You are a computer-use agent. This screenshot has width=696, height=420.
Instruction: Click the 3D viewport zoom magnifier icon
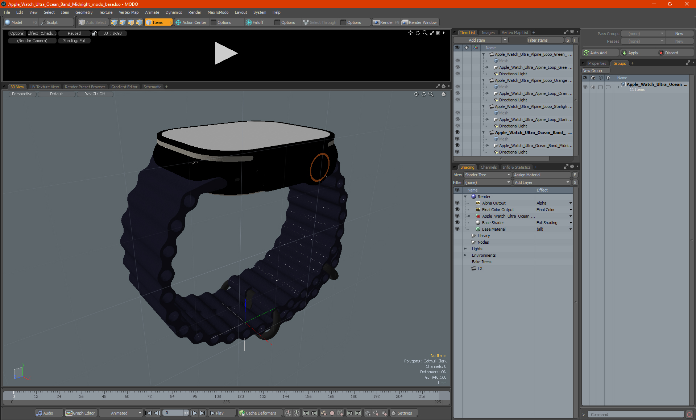point(431,94)
